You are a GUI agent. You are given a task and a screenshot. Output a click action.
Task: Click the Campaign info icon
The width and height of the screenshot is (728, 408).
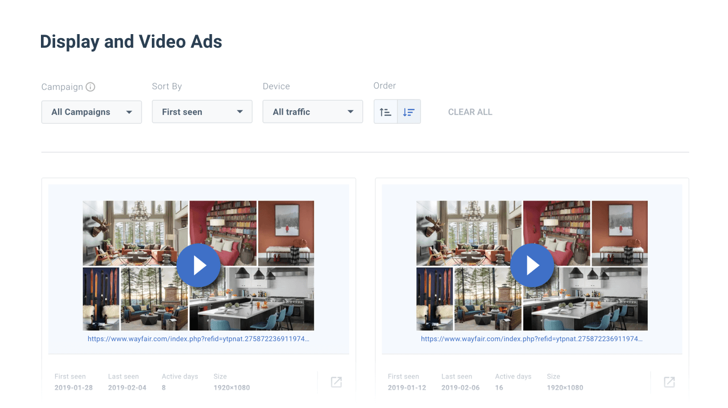point(90,87)
